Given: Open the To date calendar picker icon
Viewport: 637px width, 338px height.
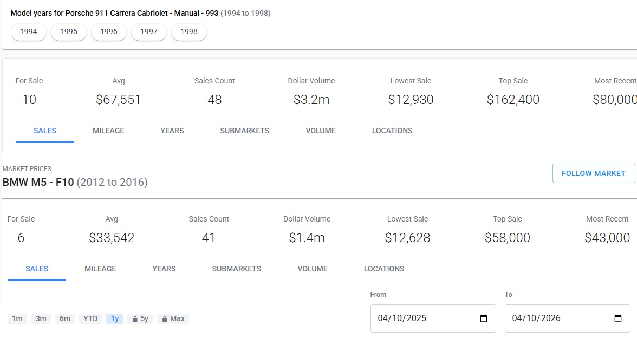Looking at the screenshot, I should click(618, 318).
